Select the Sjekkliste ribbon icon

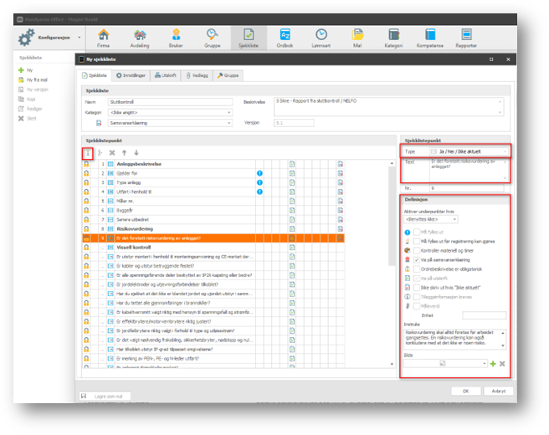coord(249,38)
